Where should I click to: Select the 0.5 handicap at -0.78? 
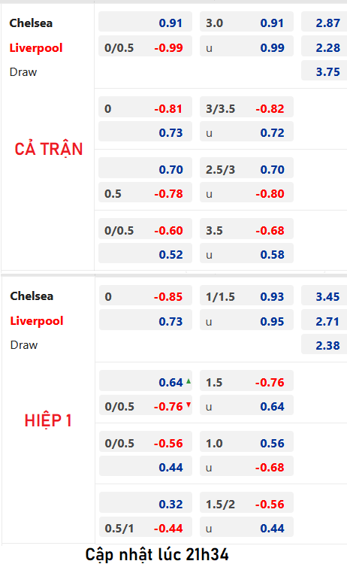click(145, 193)
